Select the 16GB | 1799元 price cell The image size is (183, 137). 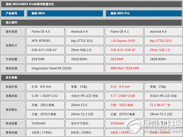[45, 133]
